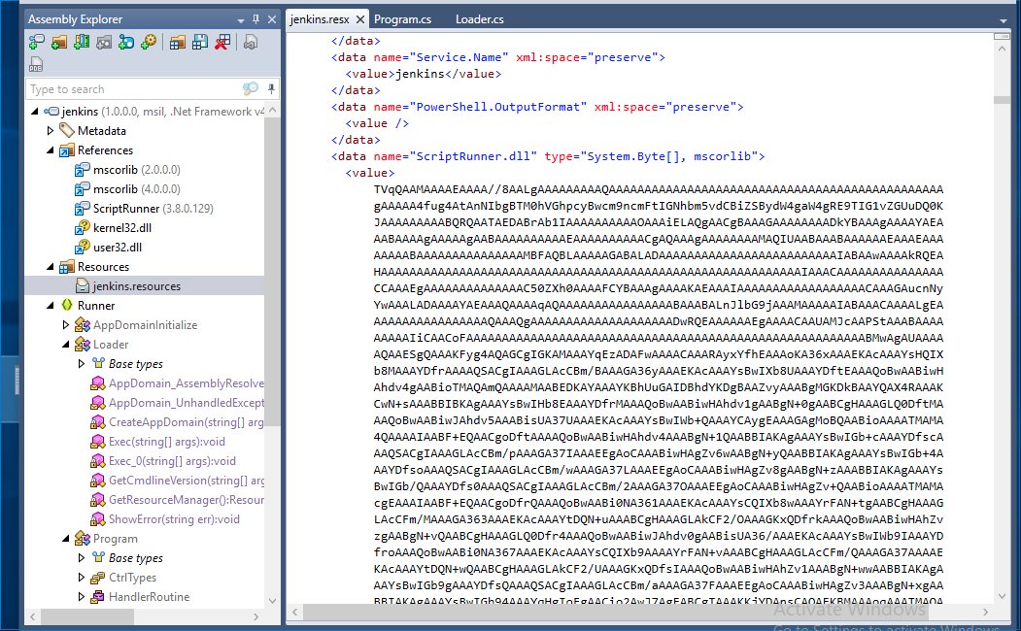
Task: Click the "ScriptRunner.dll" name in the XML
Action: pos(473,156)
